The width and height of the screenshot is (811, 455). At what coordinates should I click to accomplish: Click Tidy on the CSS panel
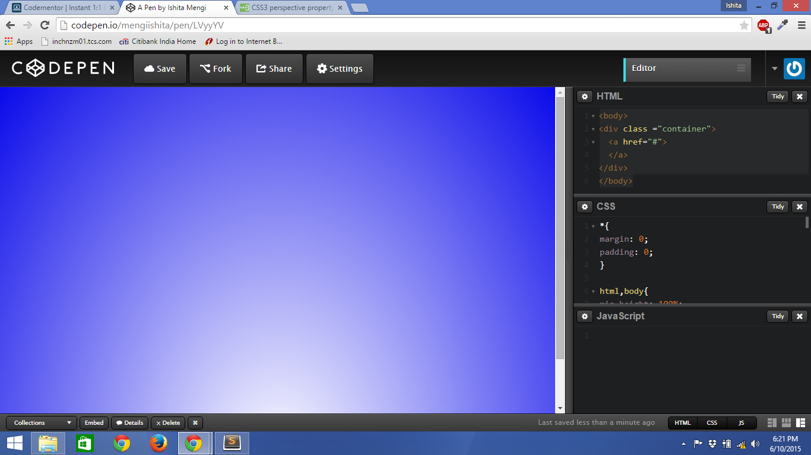coord(778,206)
